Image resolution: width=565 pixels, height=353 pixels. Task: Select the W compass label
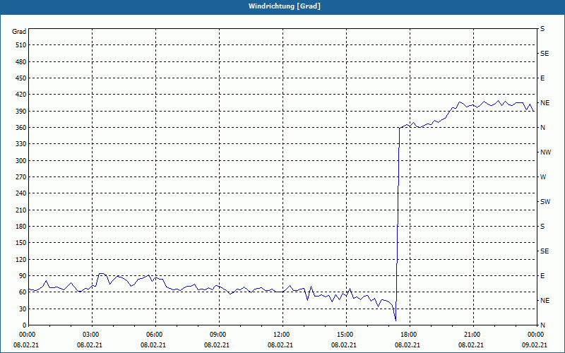tap(543, 177)
